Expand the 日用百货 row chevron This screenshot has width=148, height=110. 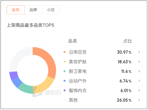pos(139,52)
